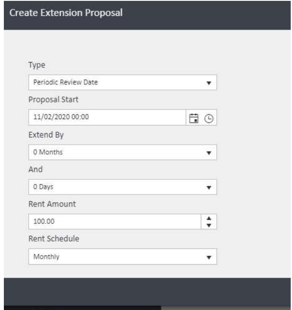Expand the Rent Schedule dropdown arrow

click(209, 258)
